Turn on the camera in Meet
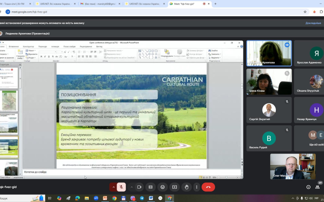The width and height of the screenshot is (324, 202). point(139,187)
